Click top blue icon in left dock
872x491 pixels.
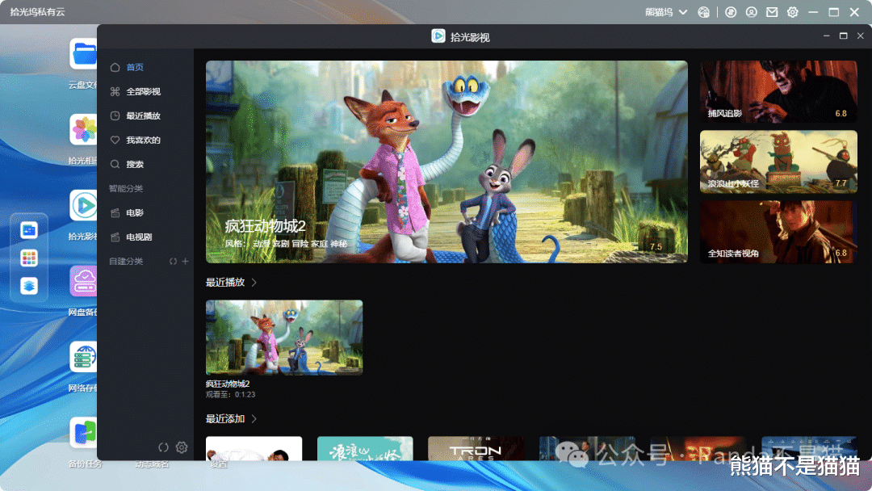pyautogui.click(x=29, y=229)
